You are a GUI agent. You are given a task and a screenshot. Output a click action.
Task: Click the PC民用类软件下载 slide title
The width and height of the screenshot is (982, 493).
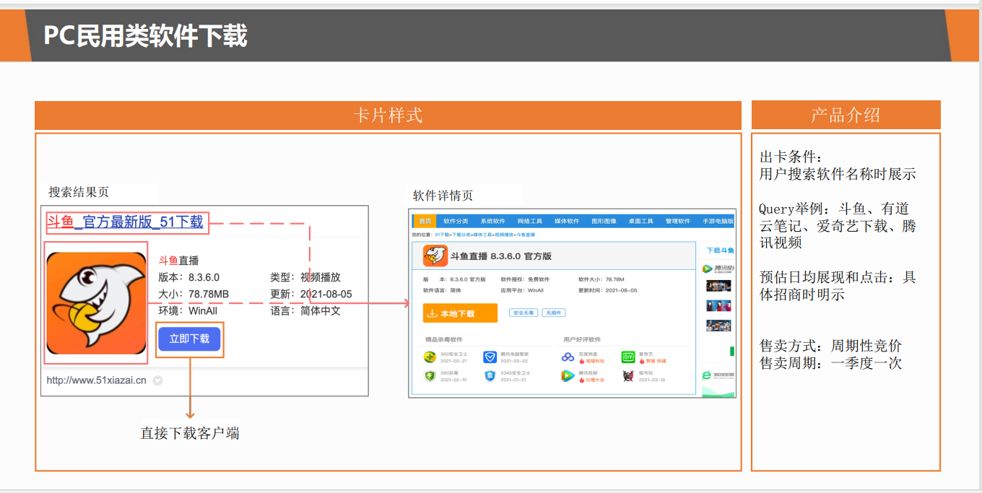(145, 35)
